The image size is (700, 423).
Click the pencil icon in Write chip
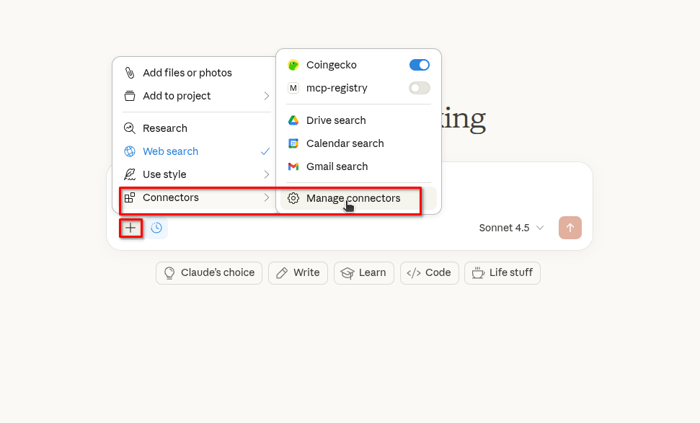tap(282, 273)
